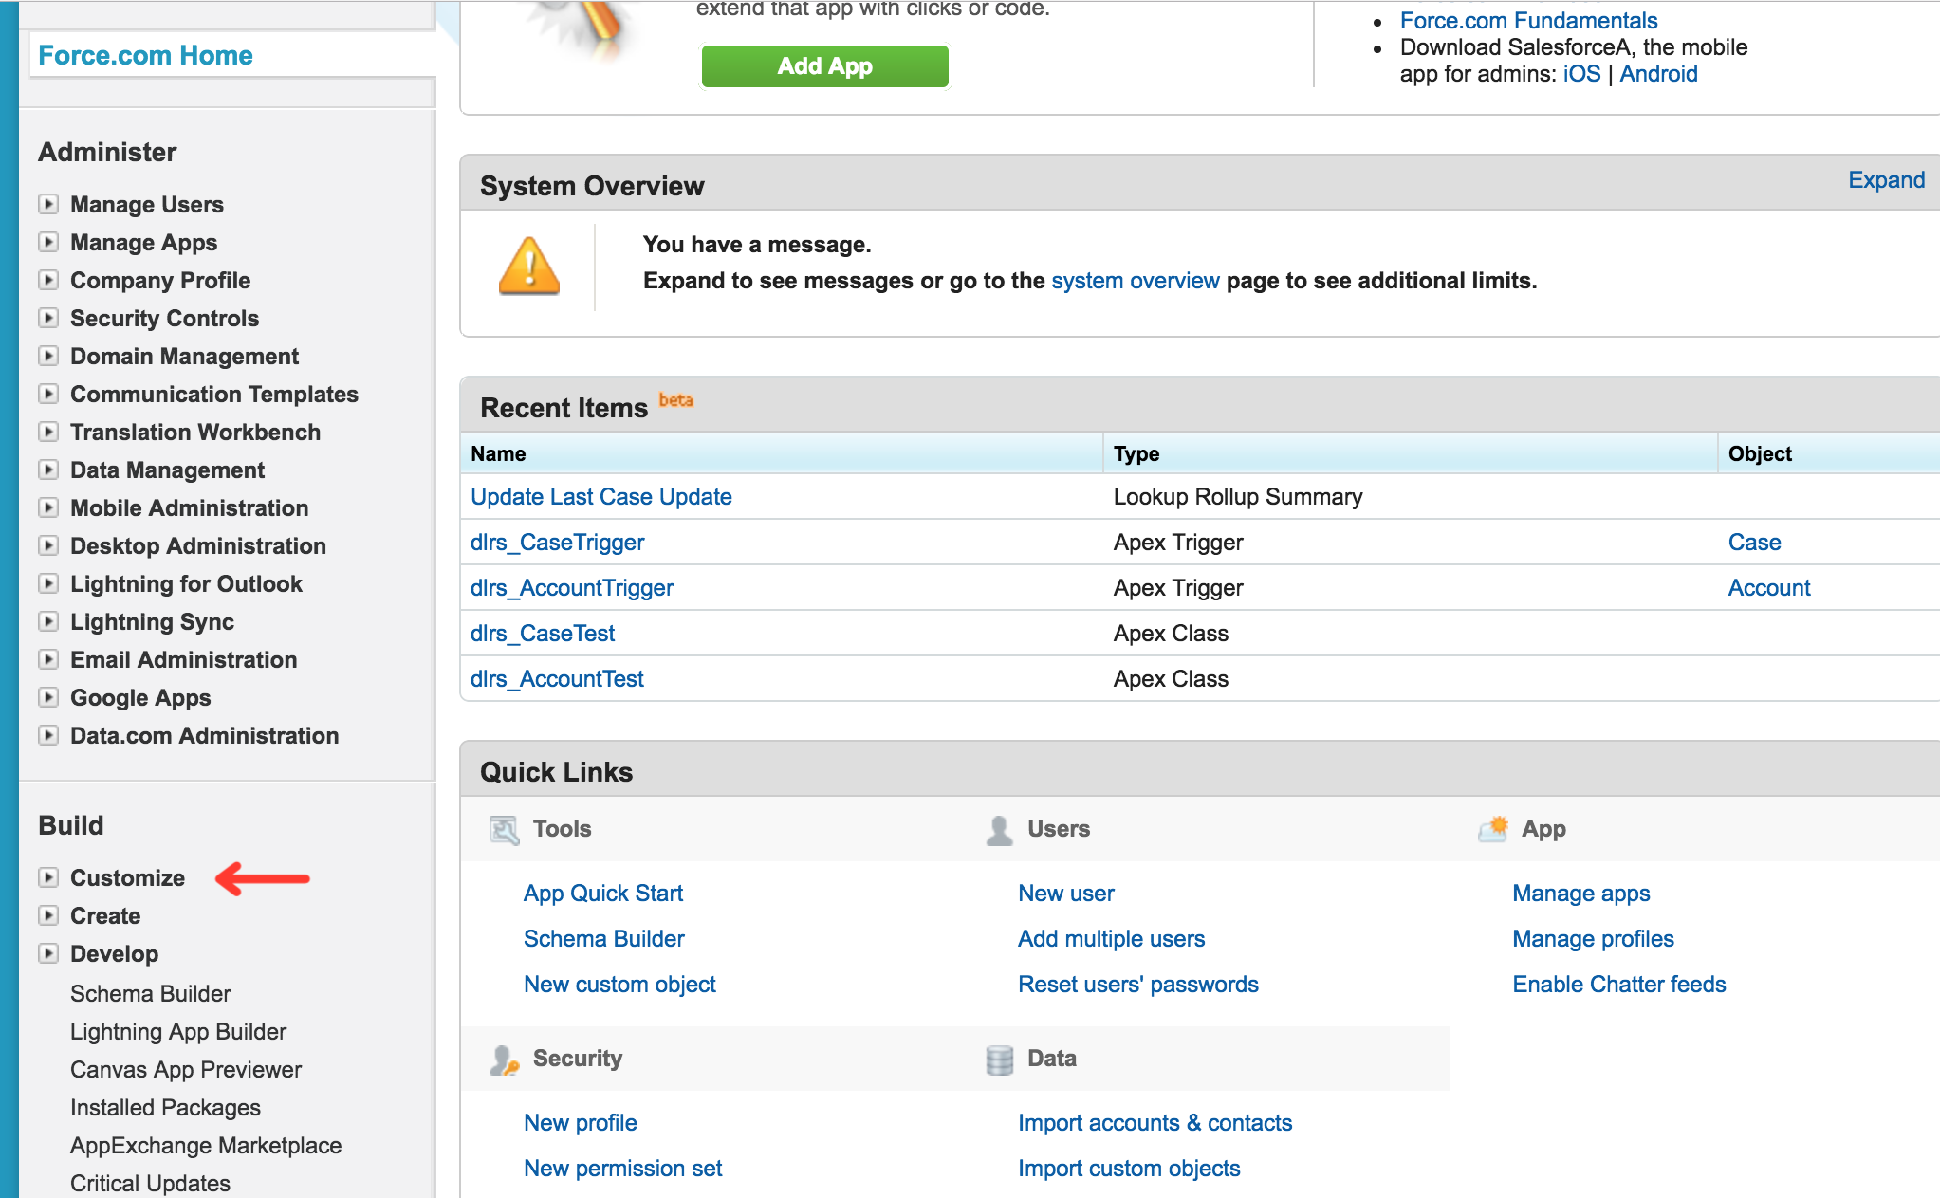
Task: Expand the Lightning for Outlook arrow icon
Action: 48,583
